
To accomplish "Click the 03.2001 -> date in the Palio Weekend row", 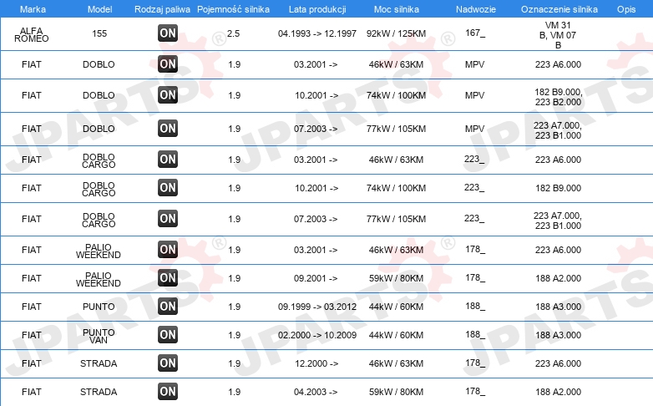I will point(316,250).
